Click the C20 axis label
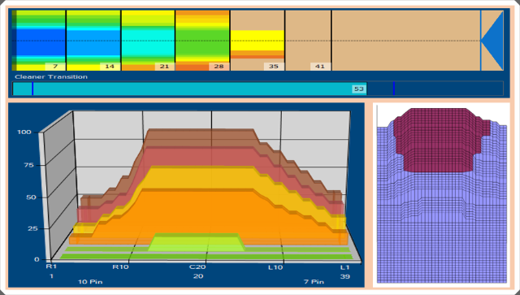520x295 pixels. pos(197,267)
